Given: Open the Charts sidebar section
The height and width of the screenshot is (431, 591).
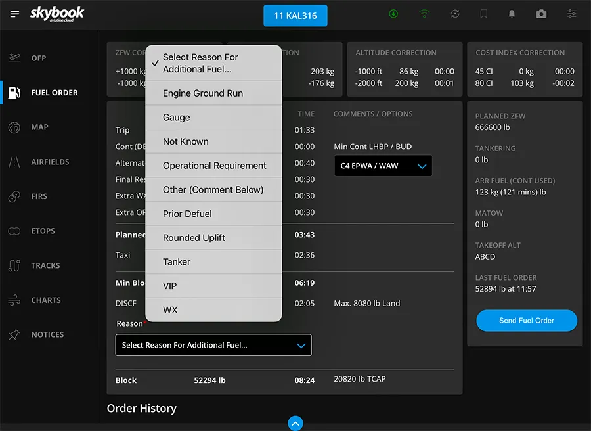Looking at the screenshot, I should [45, 300].
